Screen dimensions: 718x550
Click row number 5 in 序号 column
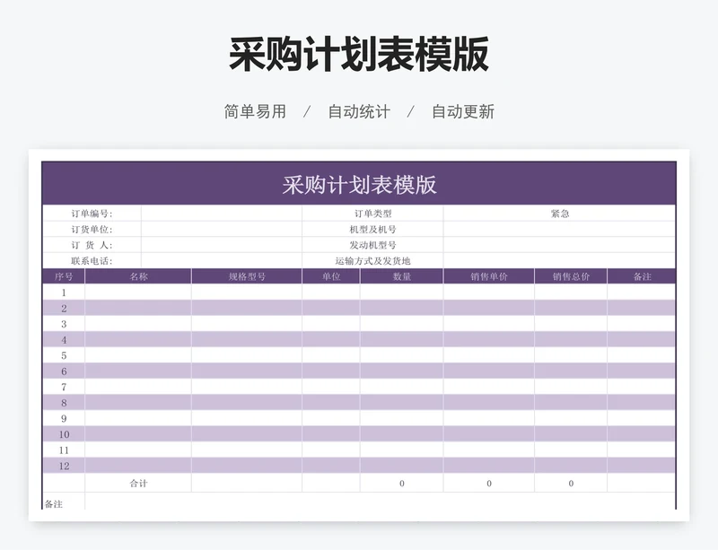tap(64, 355)
